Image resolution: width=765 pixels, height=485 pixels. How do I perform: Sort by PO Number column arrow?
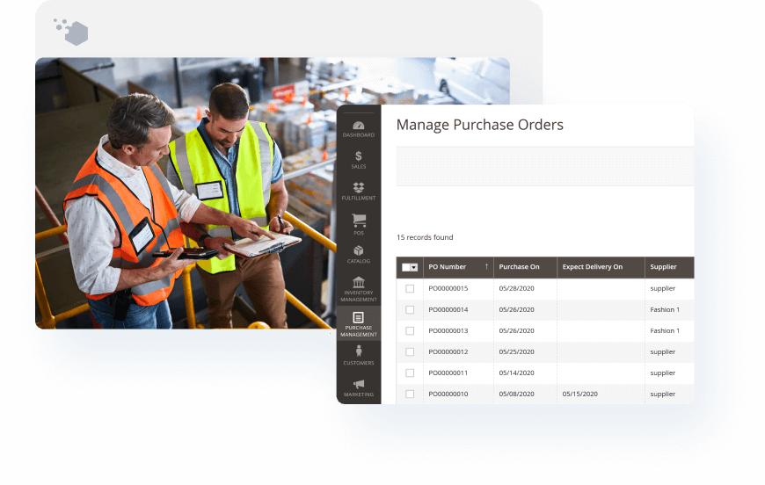pyautogui.click(x=486, y=267)
